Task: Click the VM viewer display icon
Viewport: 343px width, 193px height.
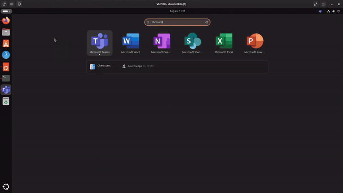Action: coord(19,4)
